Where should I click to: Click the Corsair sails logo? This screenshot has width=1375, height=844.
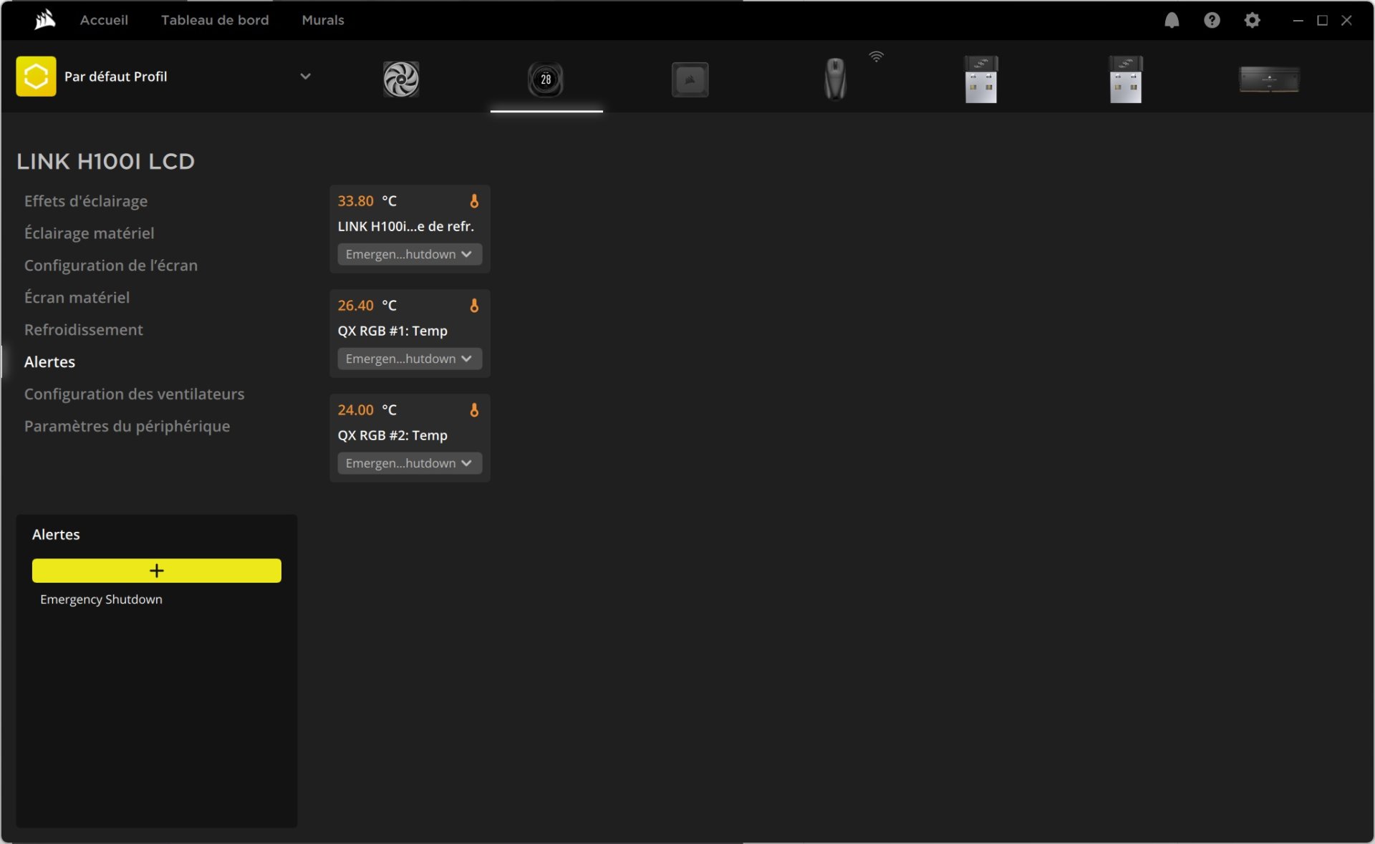coord(44,19)
